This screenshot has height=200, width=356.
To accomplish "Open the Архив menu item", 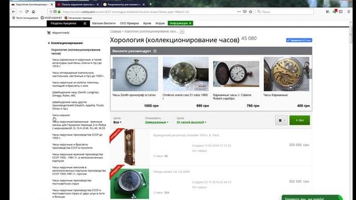I will [x=147, y=23].
